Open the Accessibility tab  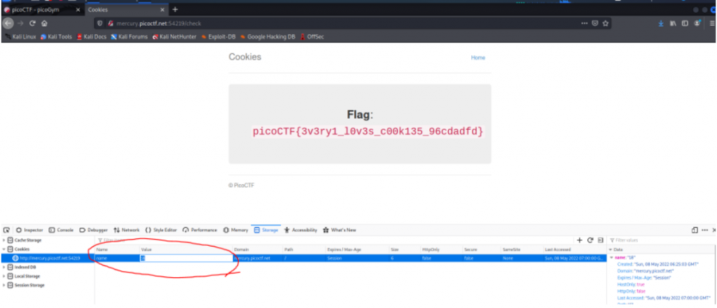pos(300,230)
